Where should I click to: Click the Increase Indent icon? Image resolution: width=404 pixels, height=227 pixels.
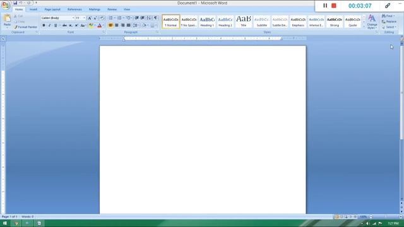tap(143, 18)
